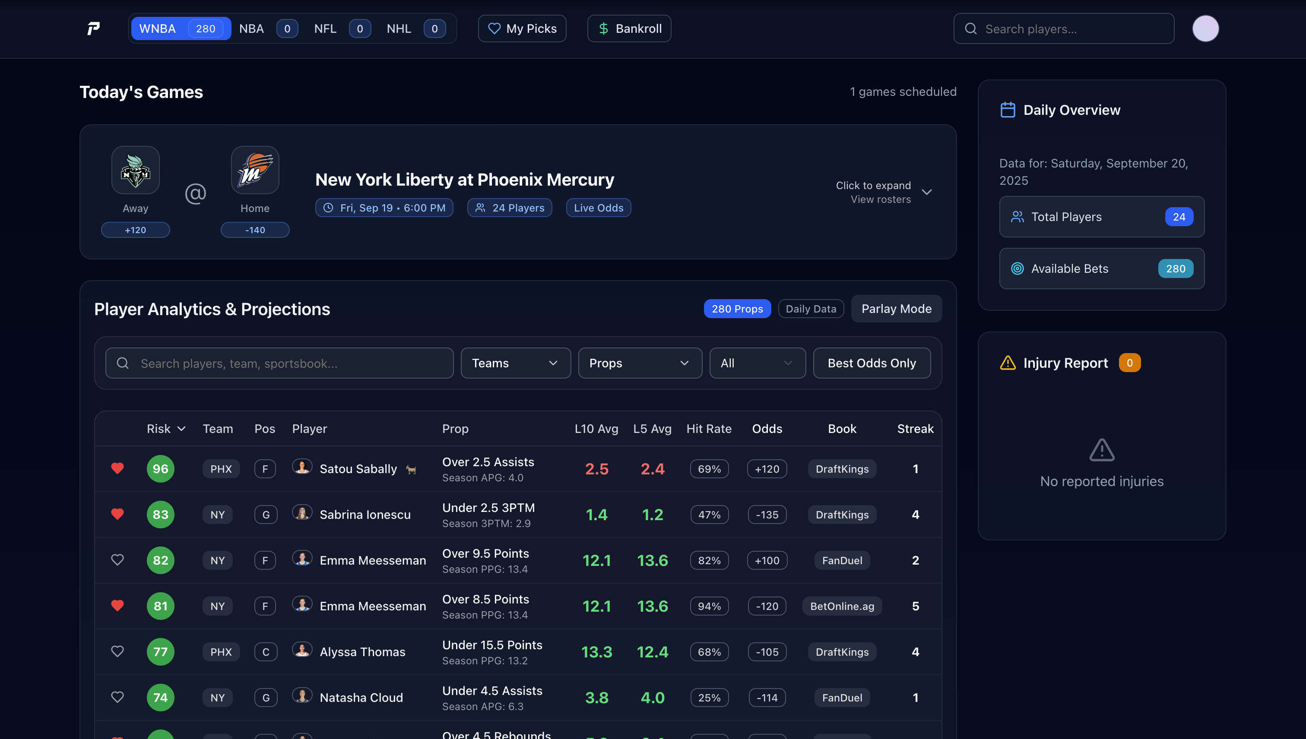Click the app logo in the header
Viewport: 1306px width, 739px height.
pos(93,28)
